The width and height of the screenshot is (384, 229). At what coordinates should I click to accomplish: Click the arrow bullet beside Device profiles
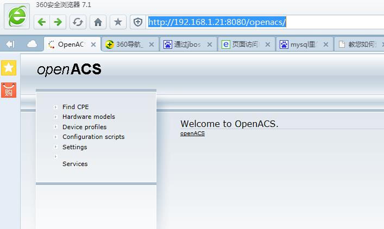click(55, 127)
